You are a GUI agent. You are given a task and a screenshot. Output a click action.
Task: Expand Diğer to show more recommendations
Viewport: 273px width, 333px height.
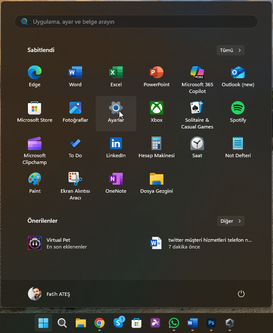click(230, 221)
